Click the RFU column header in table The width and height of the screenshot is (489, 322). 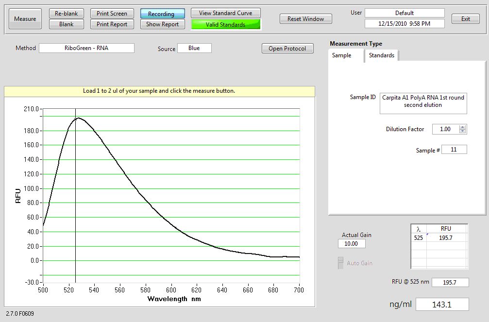click(x=446, y=229)
